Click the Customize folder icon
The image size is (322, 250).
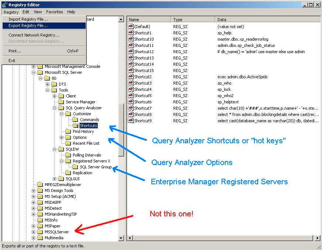point(68,114)
